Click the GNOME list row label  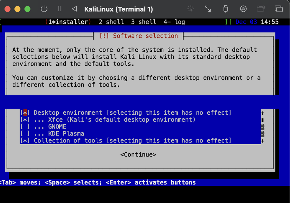point(57,127)
